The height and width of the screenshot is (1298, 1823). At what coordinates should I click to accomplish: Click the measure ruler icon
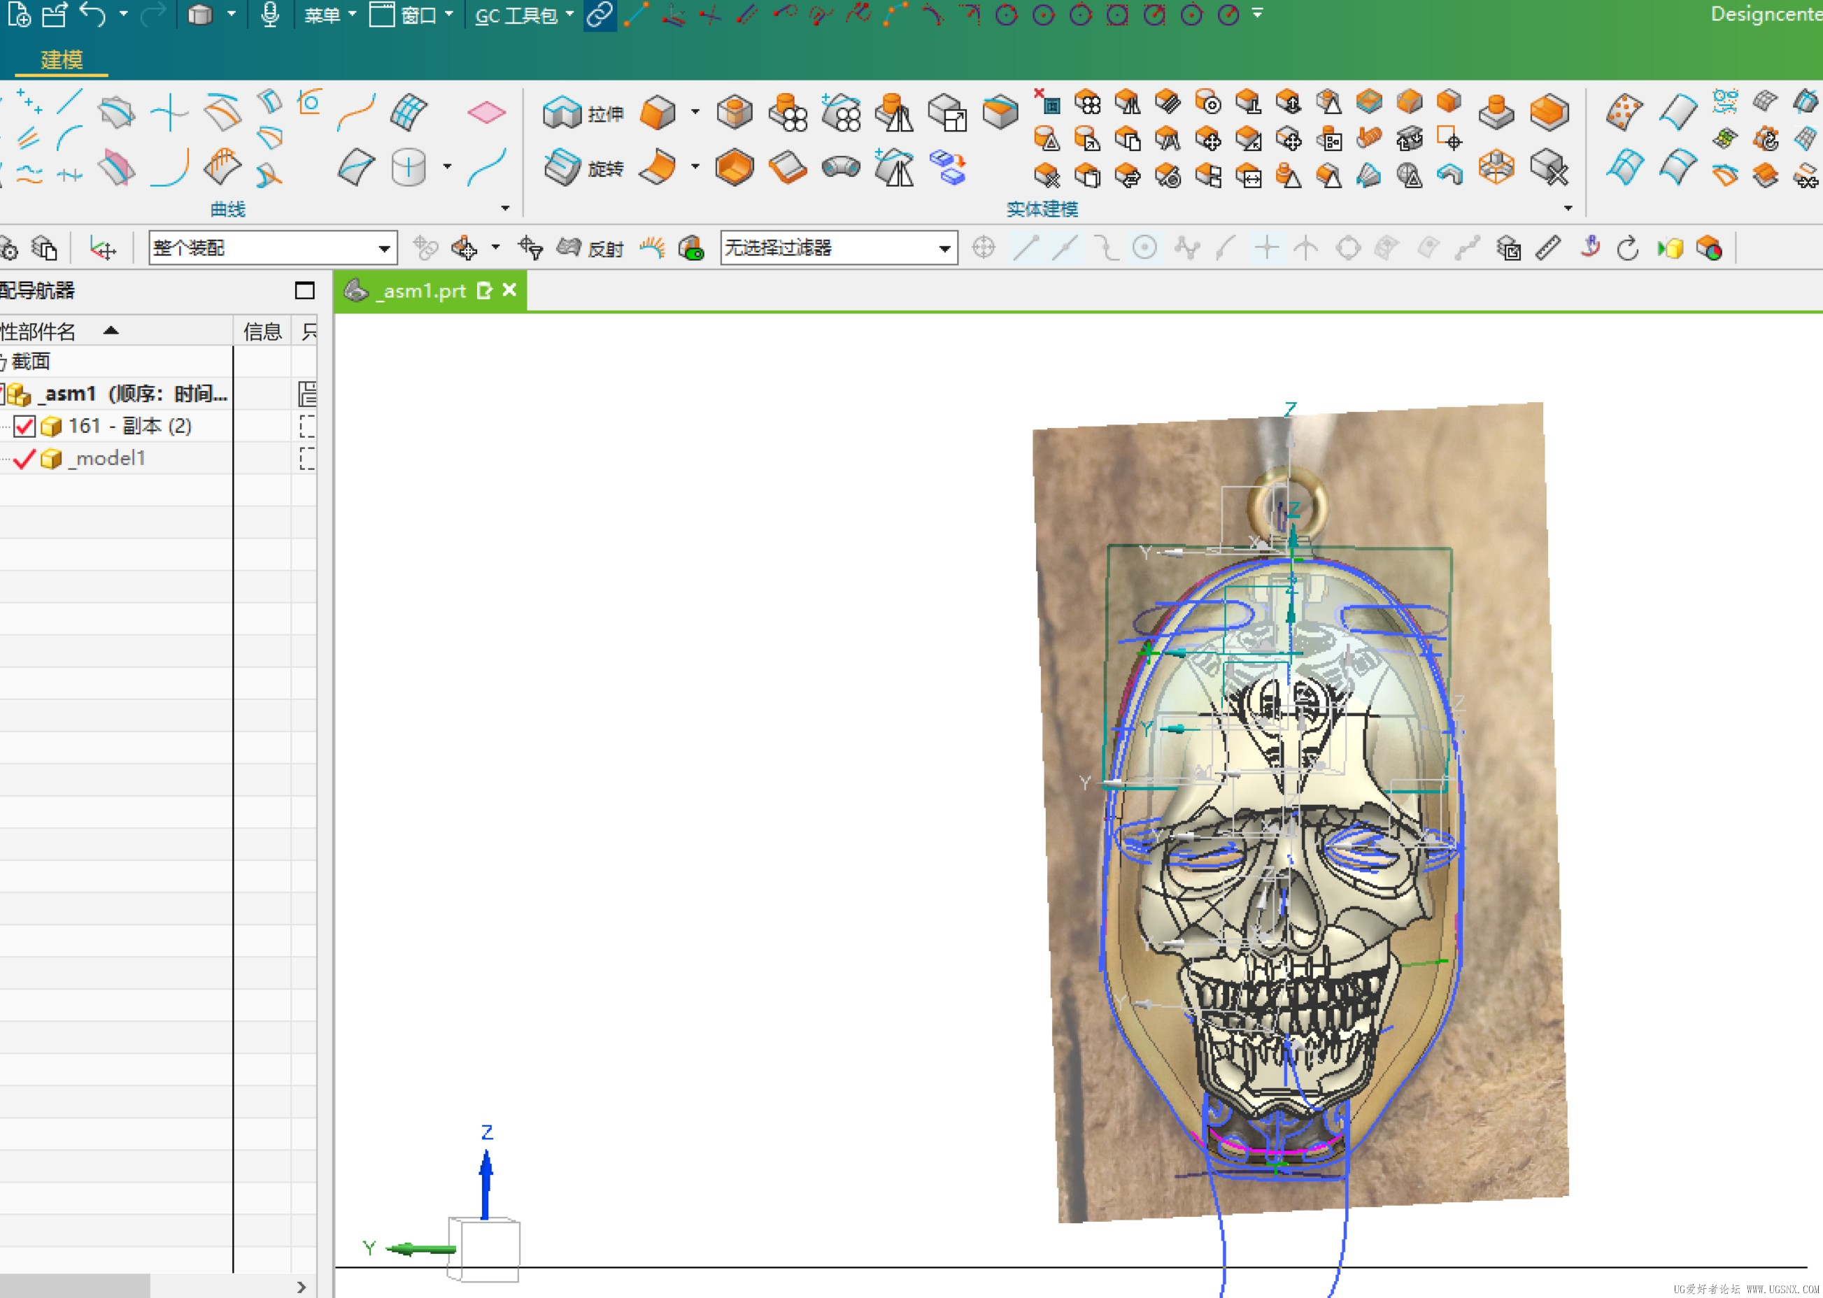tap(1549, 248)
